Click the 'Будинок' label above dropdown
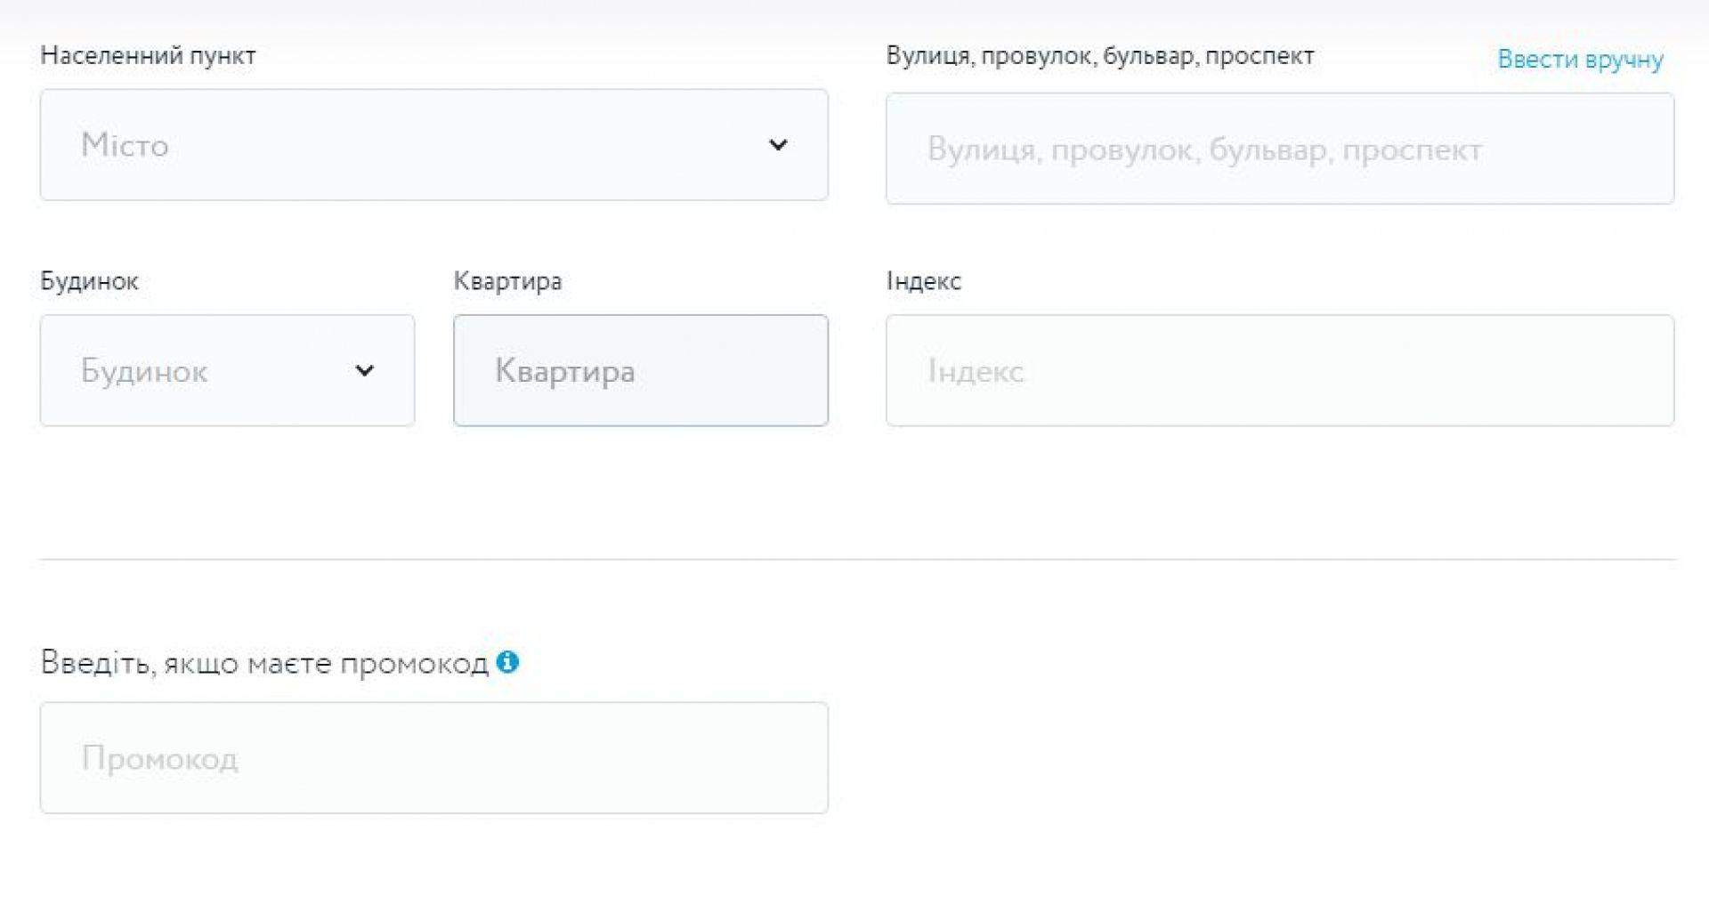 (89, 281)
